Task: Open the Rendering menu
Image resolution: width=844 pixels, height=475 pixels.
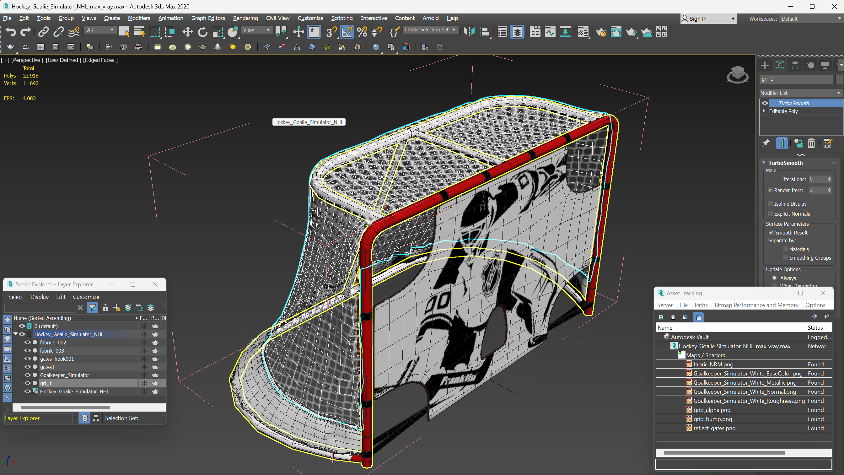Action: (245, 18)
